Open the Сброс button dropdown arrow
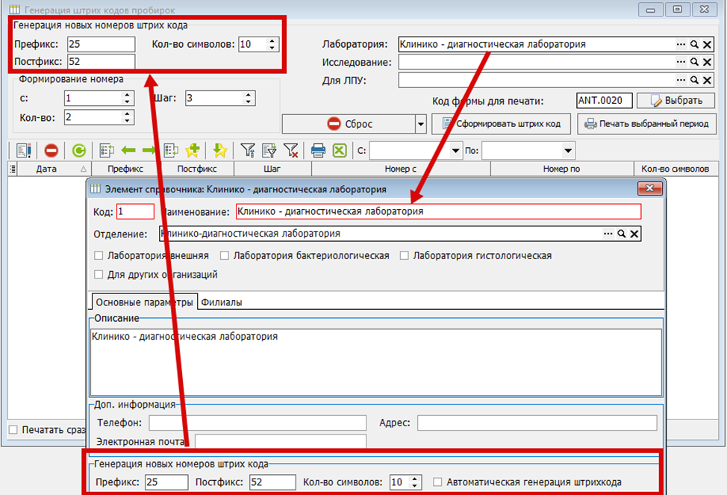 click(420, 124)
